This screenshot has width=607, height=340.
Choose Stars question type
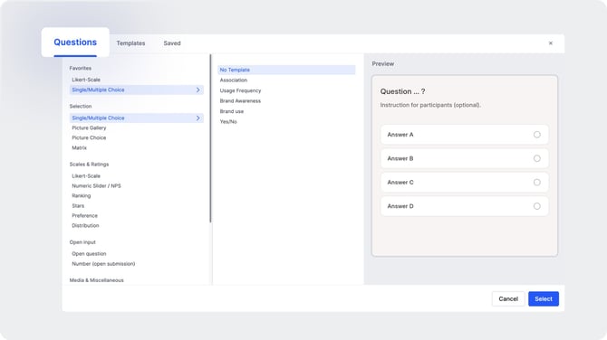coord(78,206)
